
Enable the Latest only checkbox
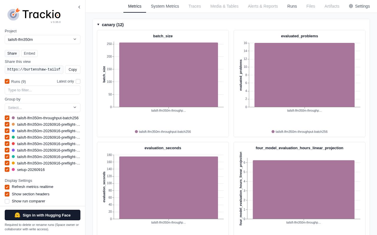pos(78,81)
